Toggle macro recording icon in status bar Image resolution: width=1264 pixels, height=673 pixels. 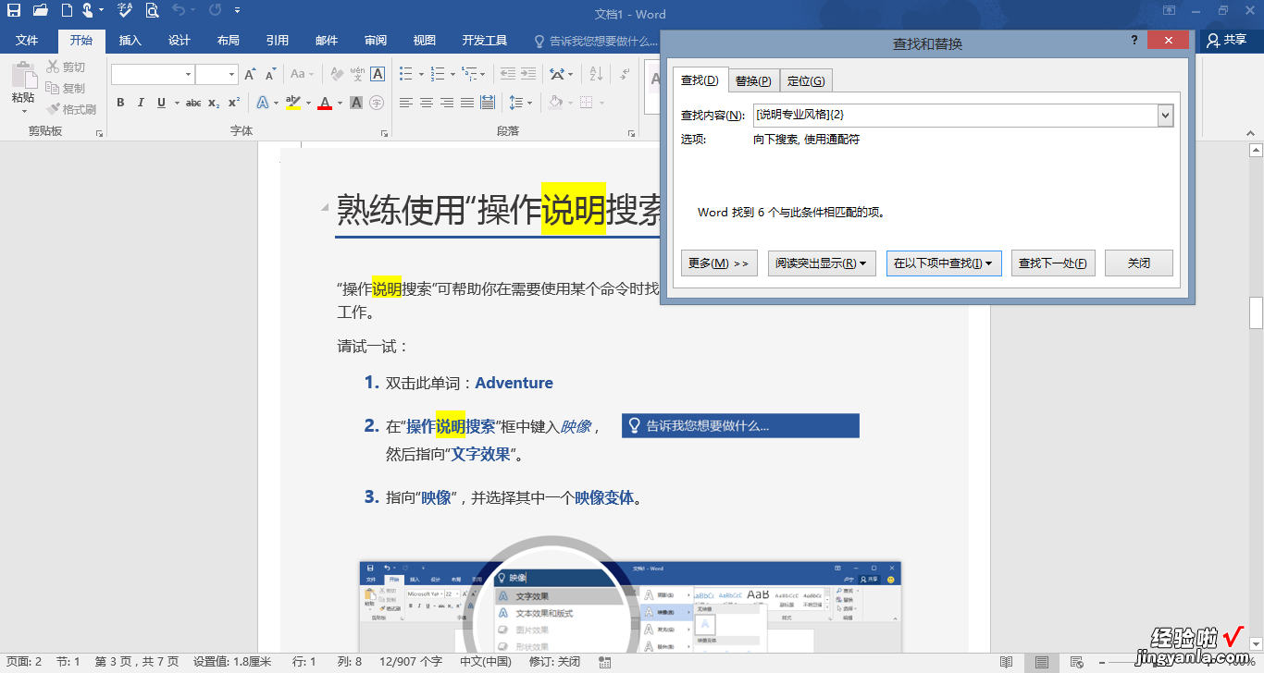click(605, 662)
